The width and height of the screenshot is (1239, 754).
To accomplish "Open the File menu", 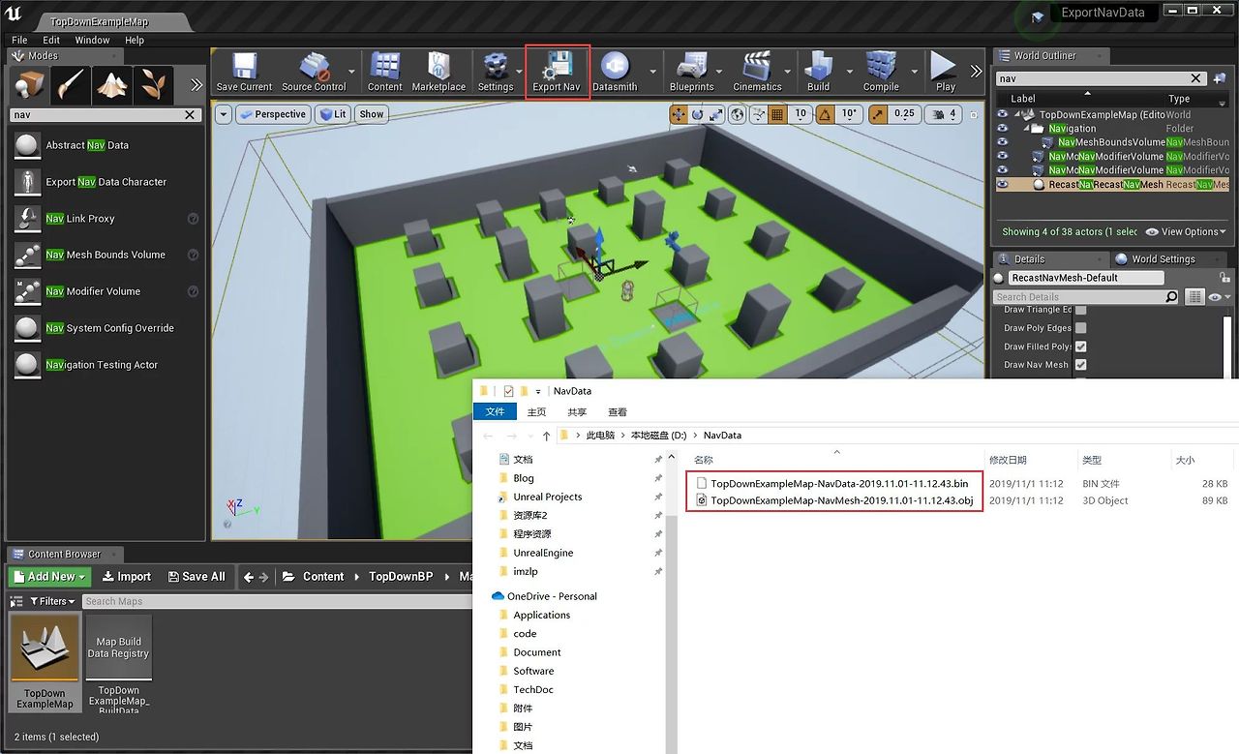I will (19, 40).
